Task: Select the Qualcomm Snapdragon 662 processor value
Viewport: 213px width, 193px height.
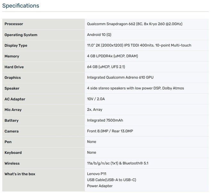Action: [135, 24]
